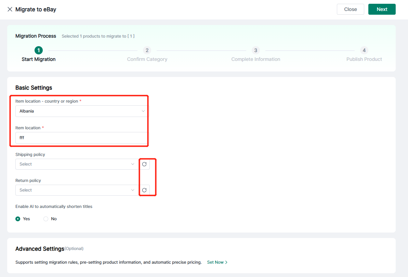Click the X icon beside Migrate to eBay
The width and height of the screenshot is (408, 277).
[10, 9]
